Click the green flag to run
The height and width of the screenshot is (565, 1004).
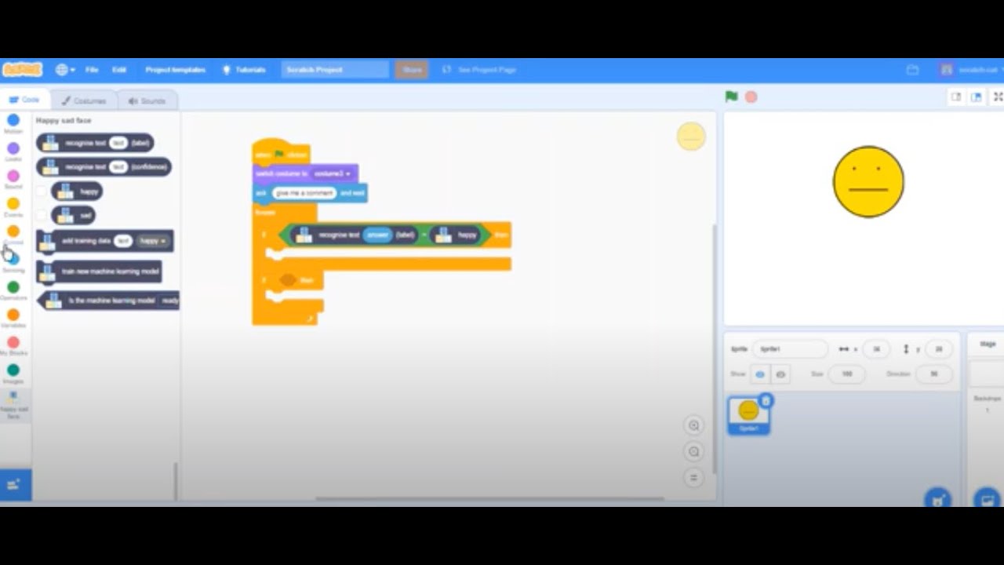tap(731, 97)
